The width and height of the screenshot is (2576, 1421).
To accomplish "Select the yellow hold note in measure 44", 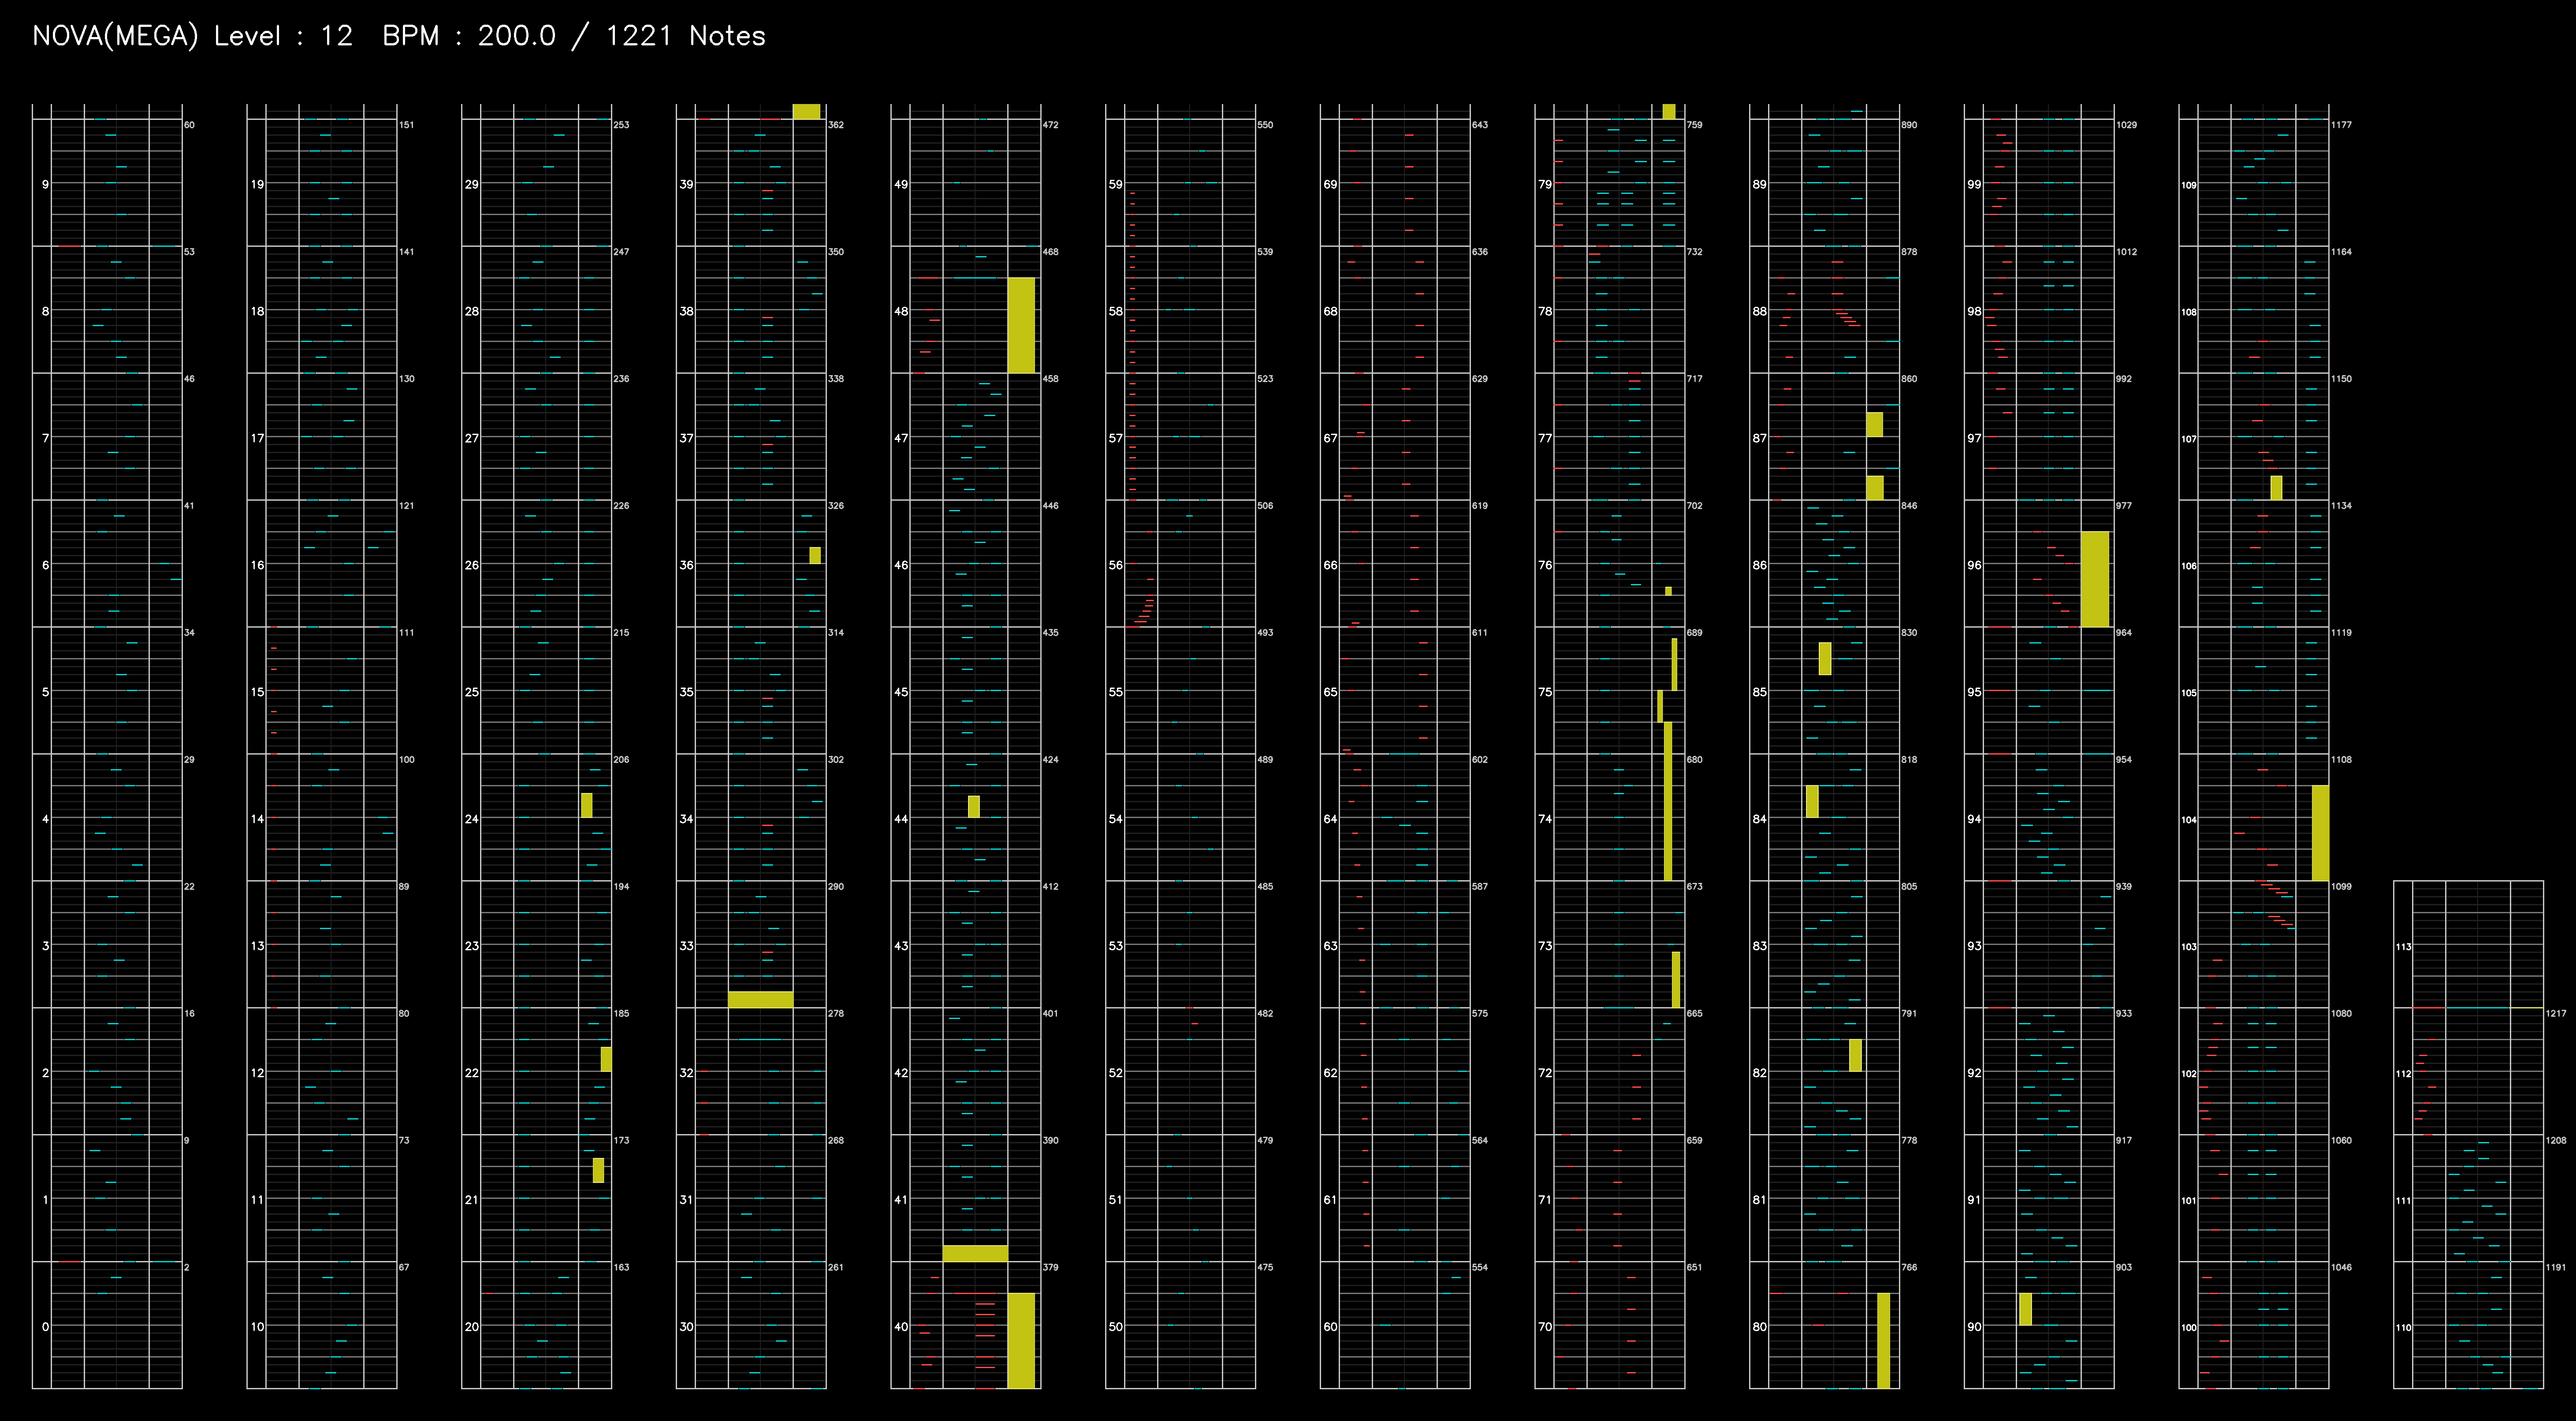I will (x=974, y=806).
